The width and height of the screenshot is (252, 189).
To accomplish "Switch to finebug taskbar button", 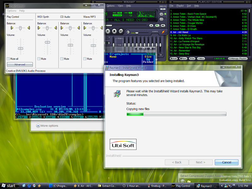I will (157, 186).
